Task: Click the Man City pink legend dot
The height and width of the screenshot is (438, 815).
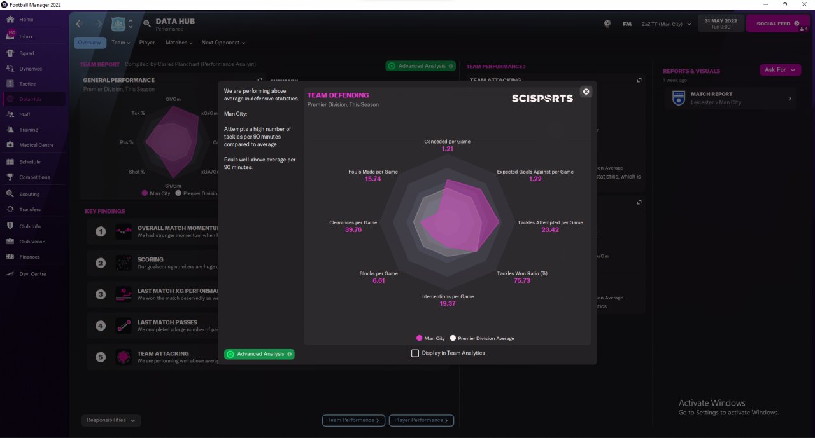Action: 420,338
